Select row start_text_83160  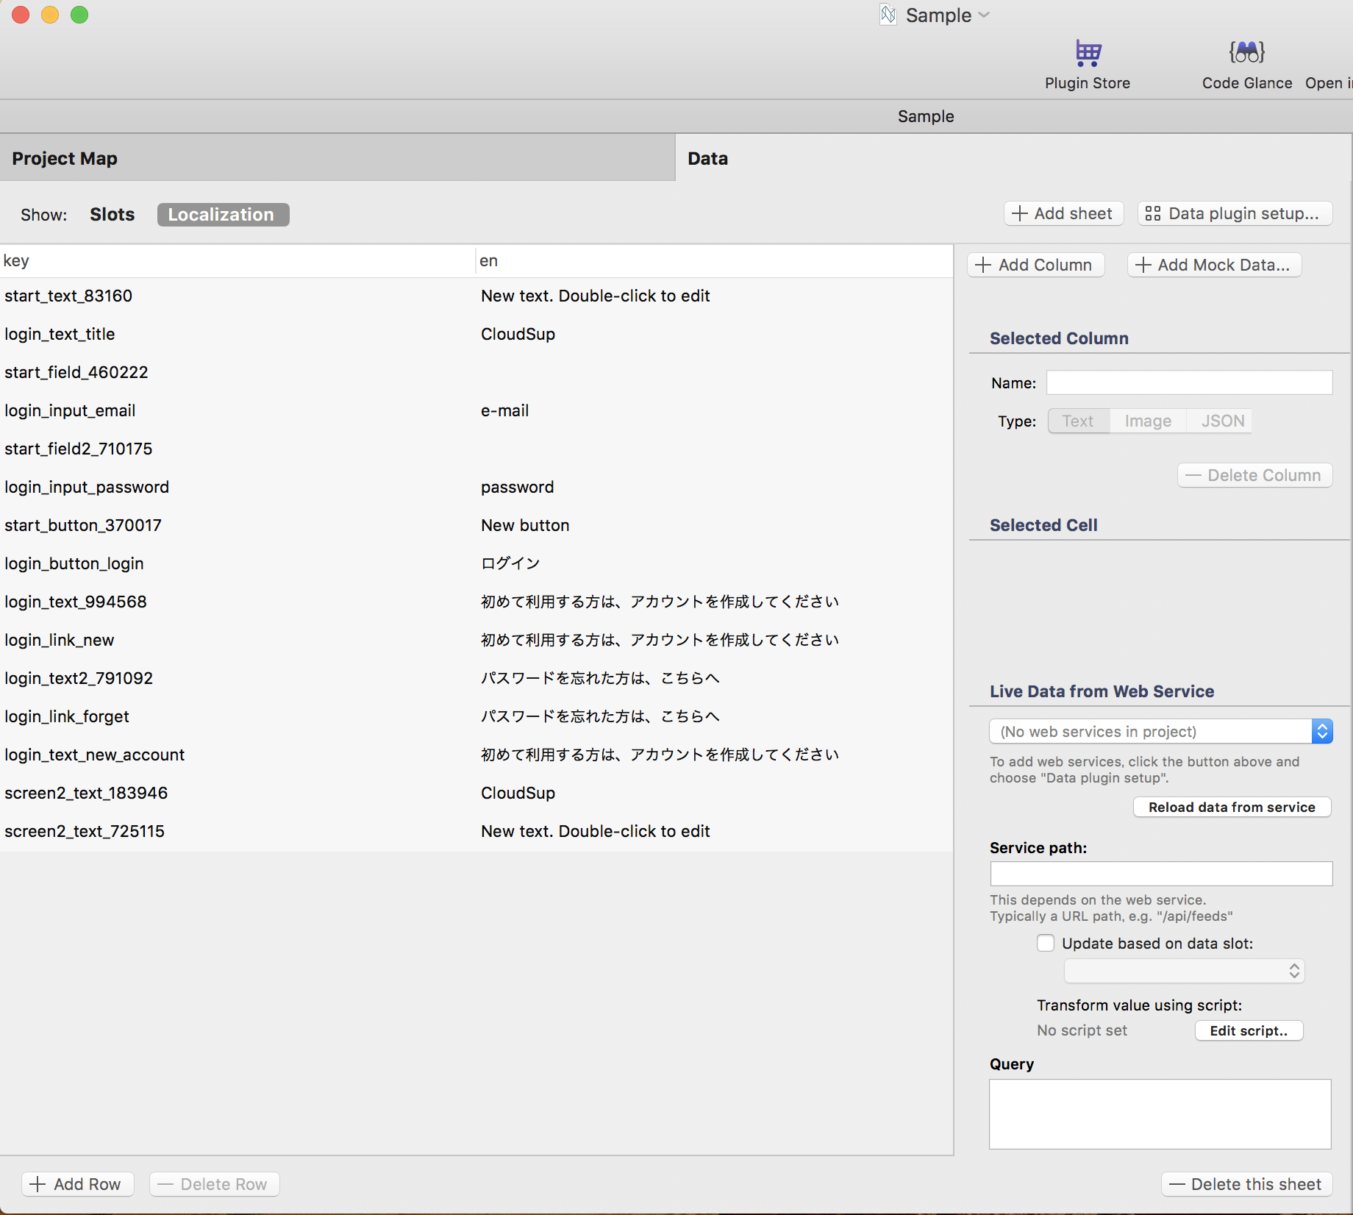[476, 296]
